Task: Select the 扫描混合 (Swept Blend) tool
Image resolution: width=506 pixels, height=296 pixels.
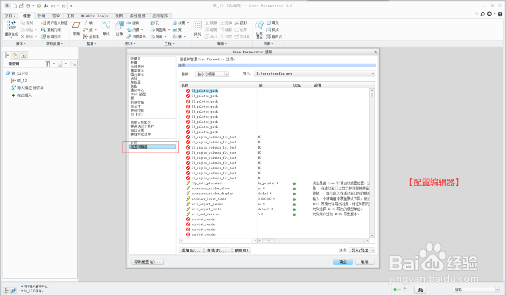Action: (136, 37)
